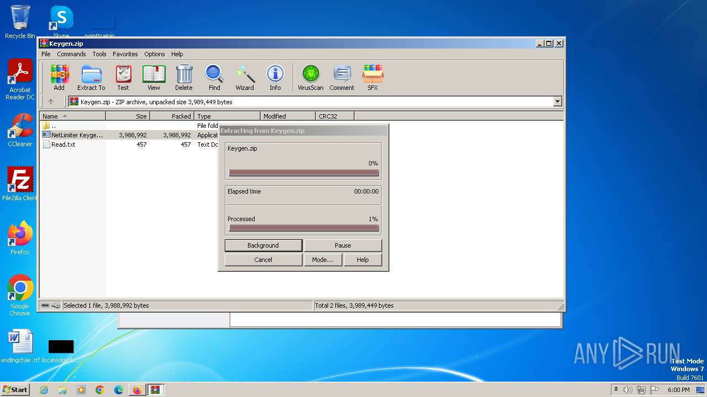Open Windows Explorer taskbar folder icon
Screen dimensions: 707x397
[x=62, y=390]
